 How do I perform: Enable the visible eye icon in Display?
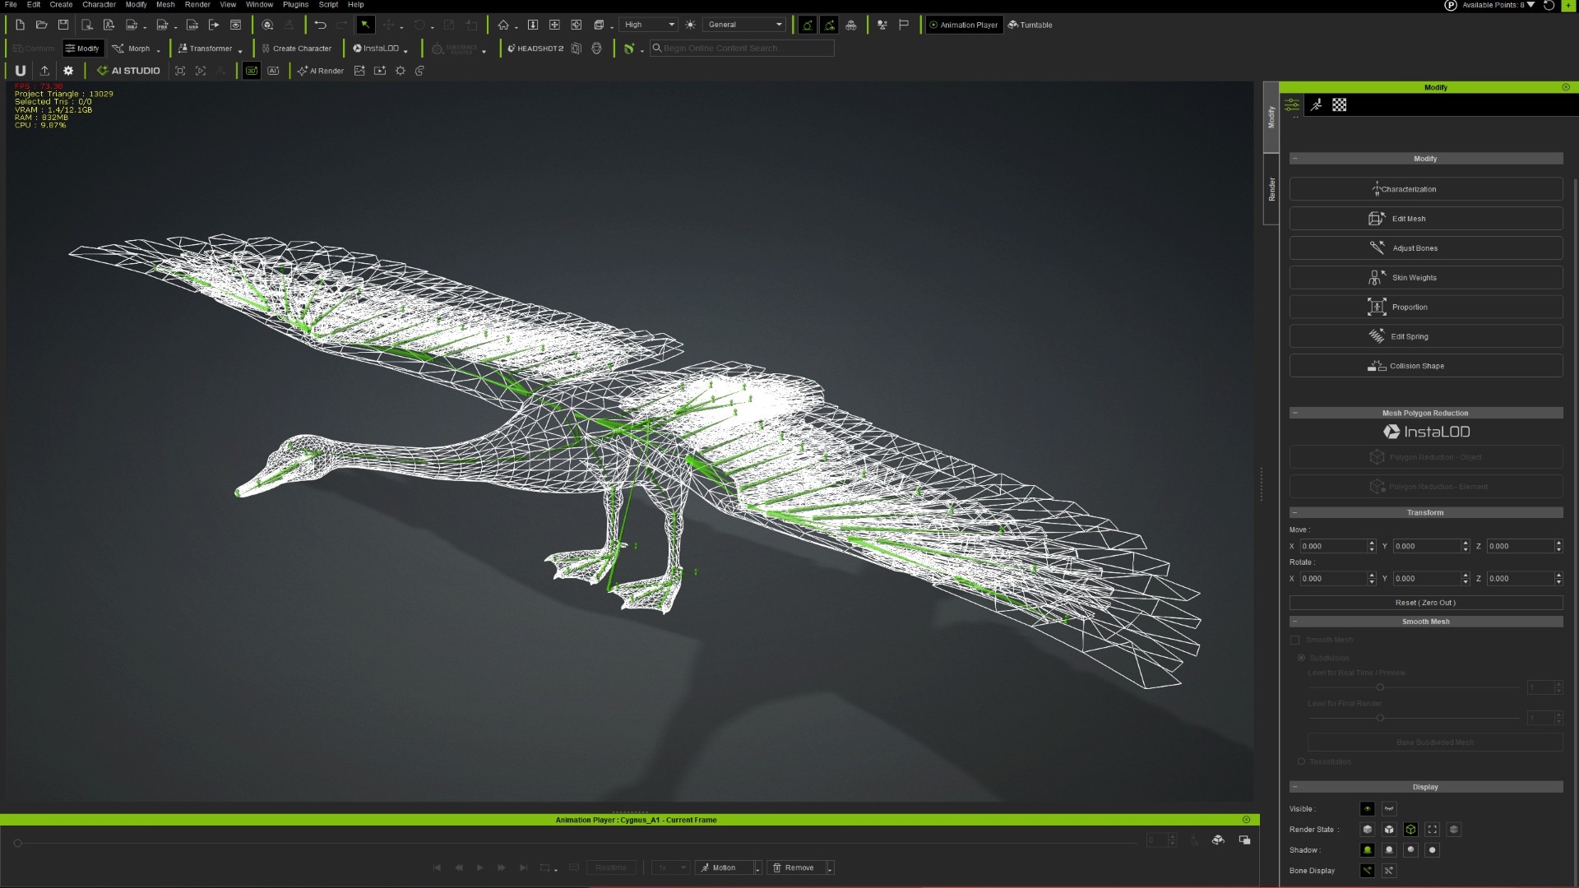[1368, 809]
